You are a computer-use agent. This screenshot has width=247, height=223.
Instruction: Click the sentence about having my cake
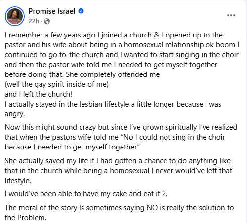click(x=86, y=194)
